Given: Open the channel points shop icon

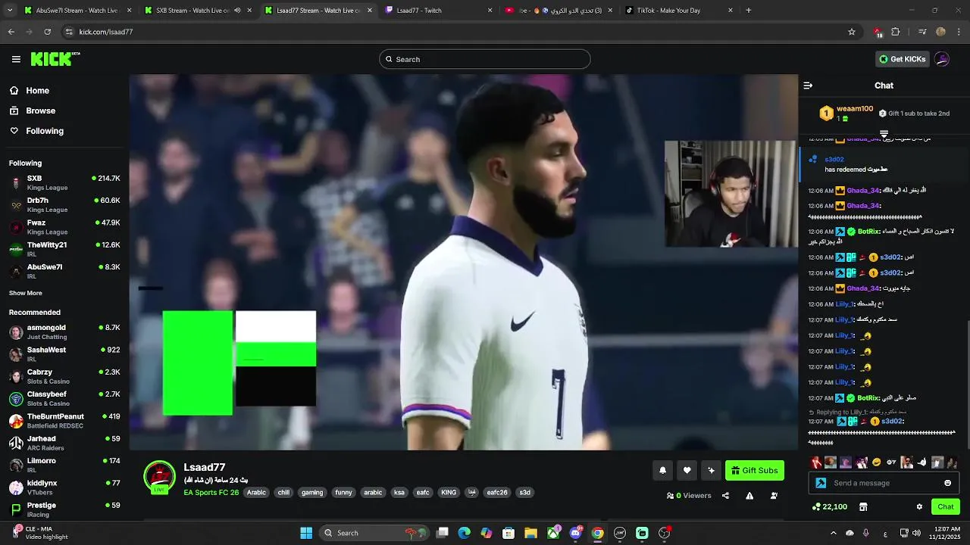Looking at the screenshot, I should 862,507.
